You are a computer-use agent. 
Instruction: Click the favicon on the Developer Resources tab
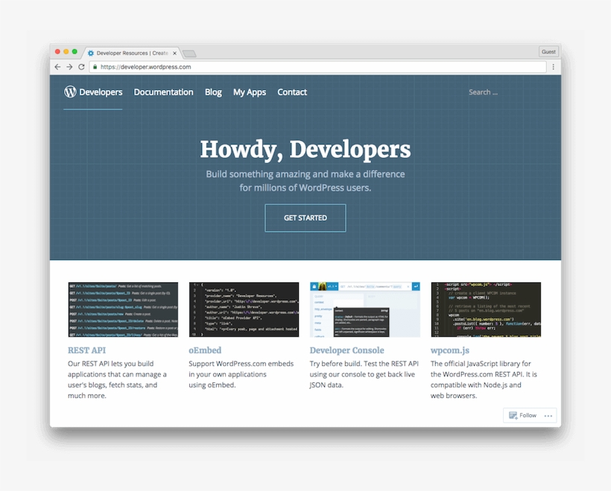[90, 53]
